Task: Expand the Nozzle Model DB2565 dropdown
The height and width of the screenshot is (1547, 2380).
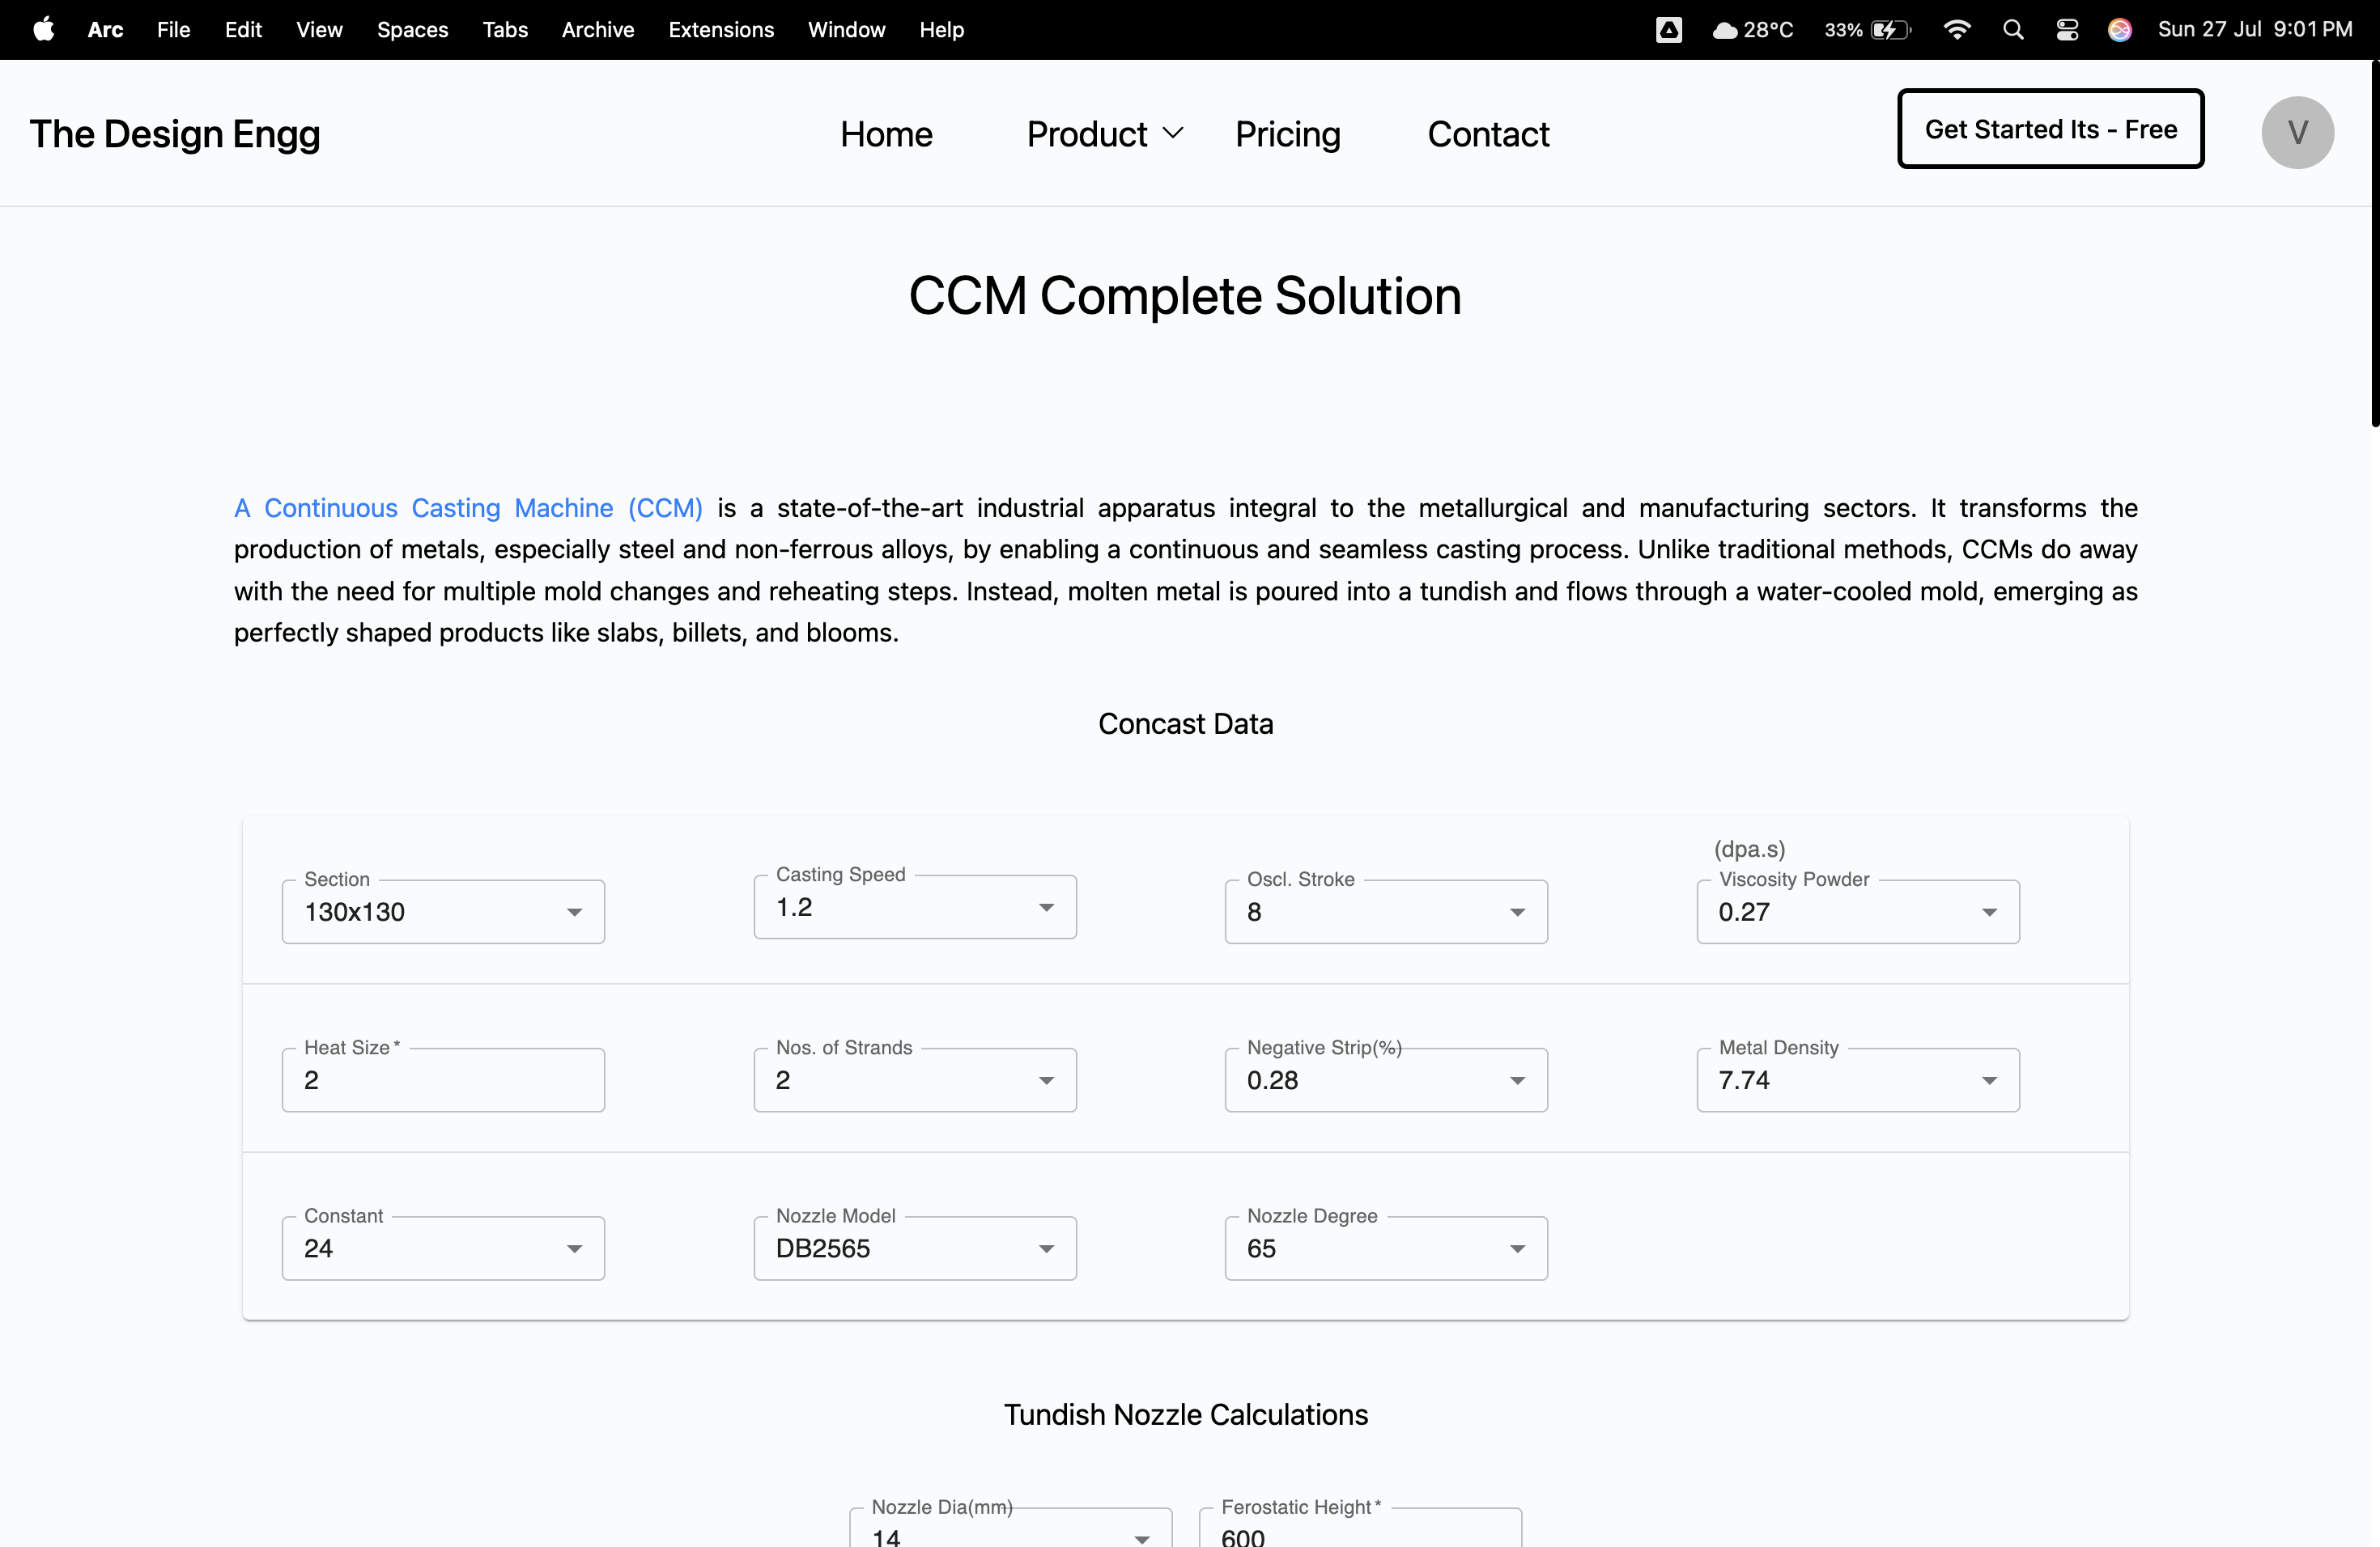Action: pyautogui.click(x=914, y=1248)
